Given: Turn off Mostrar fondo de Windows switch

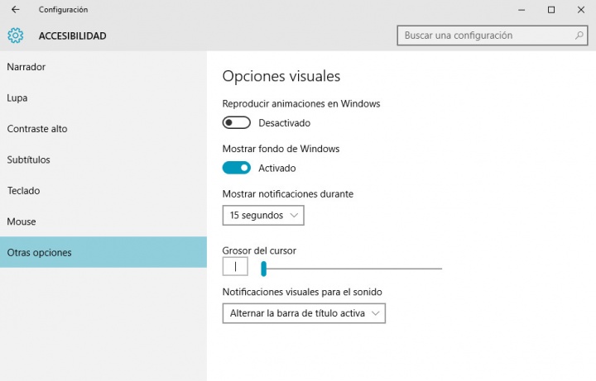Looking at the screenshot, I should [x=237, y=168].
